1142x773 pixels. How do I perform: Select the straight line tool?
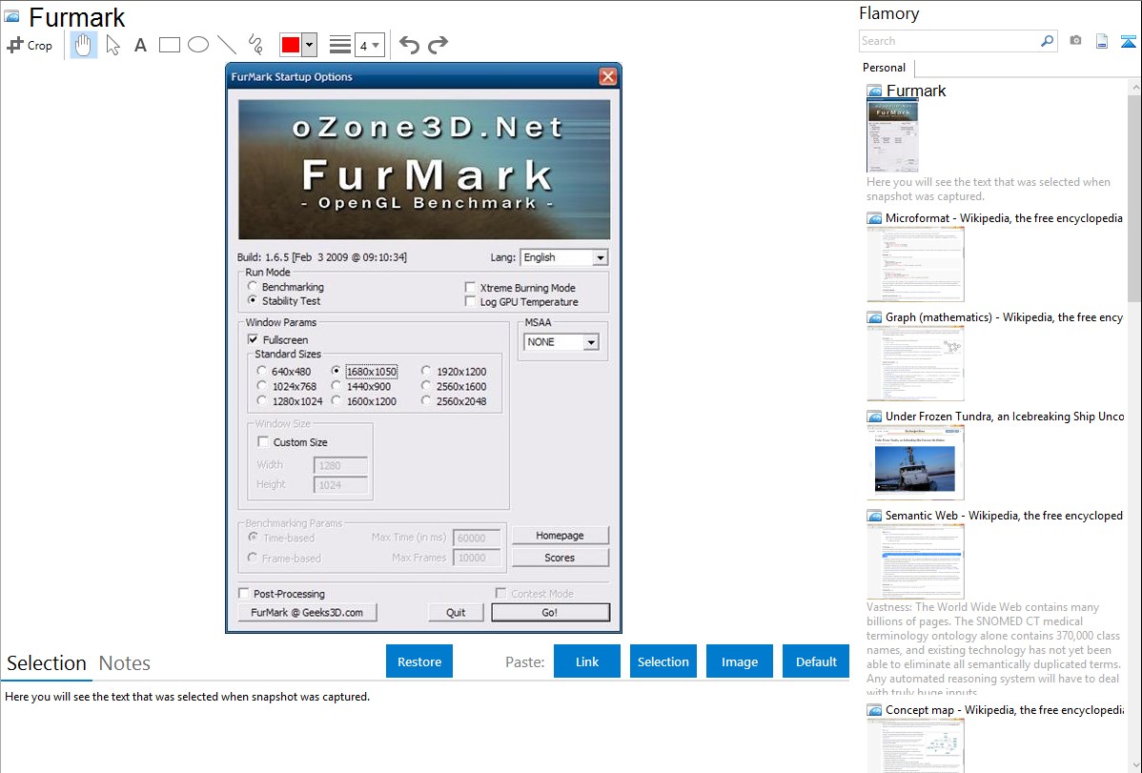[227, 45]
